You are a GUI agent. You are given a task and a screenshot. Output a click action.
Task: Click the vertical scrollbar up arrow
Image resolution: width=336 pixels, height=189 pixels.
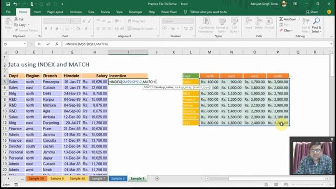(332, 52)
